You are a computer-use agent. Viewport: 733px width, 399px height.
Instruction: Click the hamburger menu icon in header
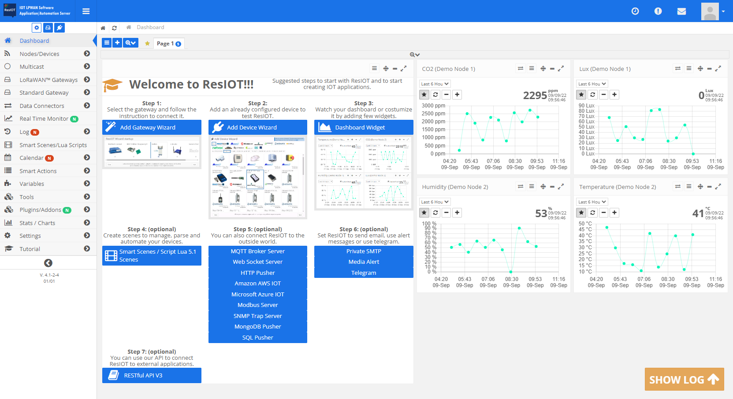pos(86,11)
